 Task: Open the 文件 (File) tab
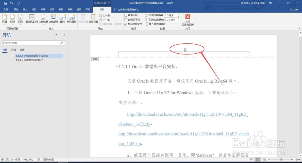pyautogui.click(x=6, y=9)
